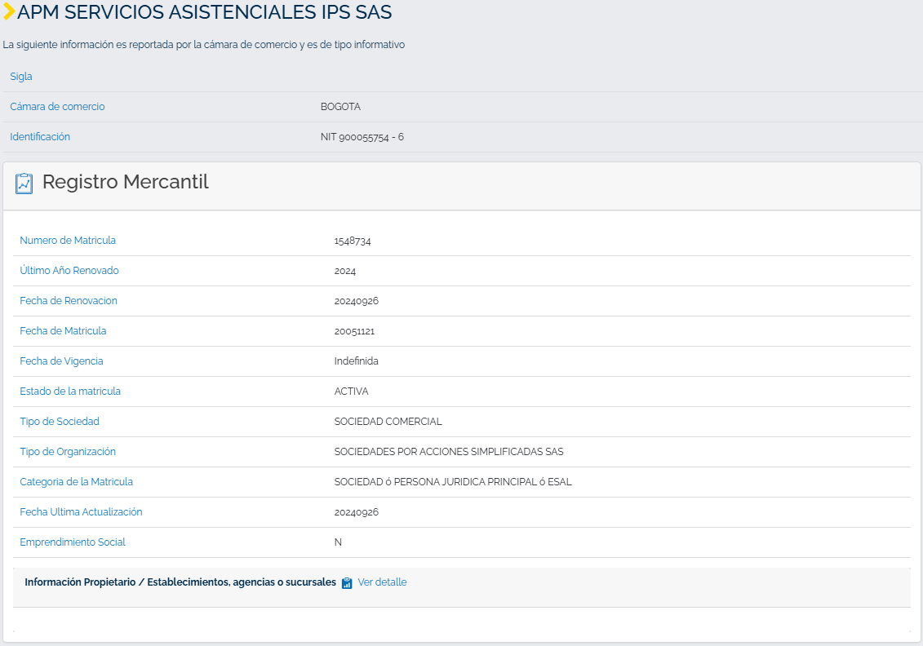This screenshot has height=646, width=923.
Task: Open the Ver detalle link
Action: [x=382, y=582]
